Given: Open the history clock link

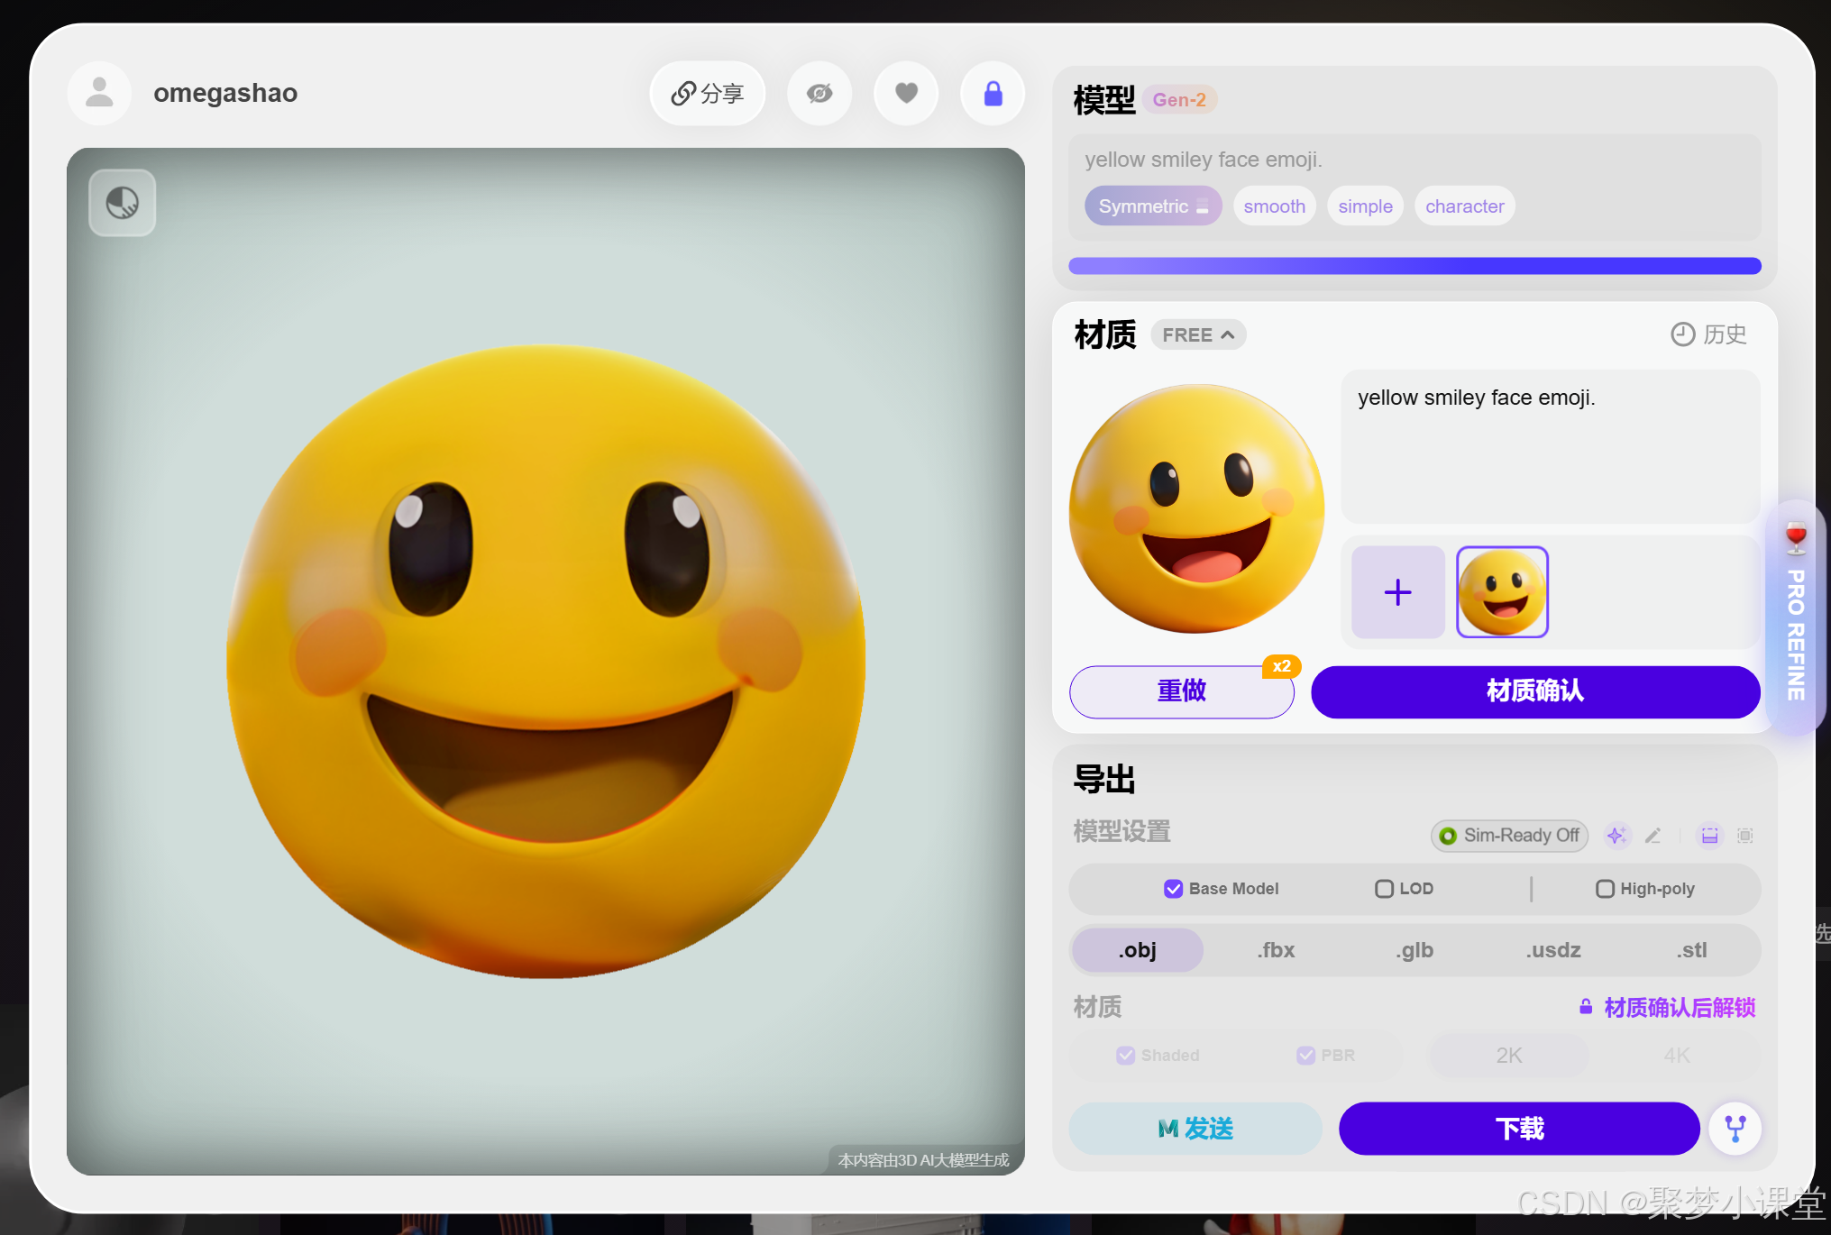Looking at the screenshot, I should click(x=1708, y=334).
